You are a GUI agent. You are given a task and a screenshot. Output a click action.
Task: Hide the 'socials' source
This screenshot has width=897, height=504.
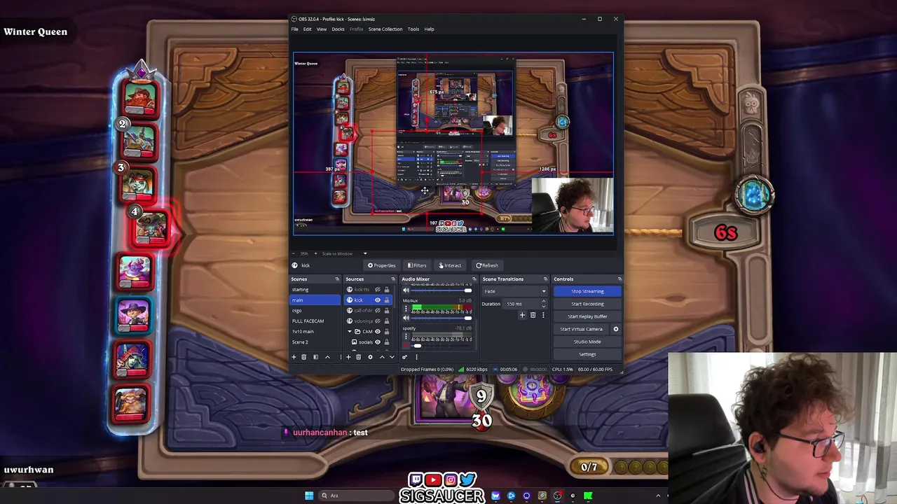click(x=378, y=342)
